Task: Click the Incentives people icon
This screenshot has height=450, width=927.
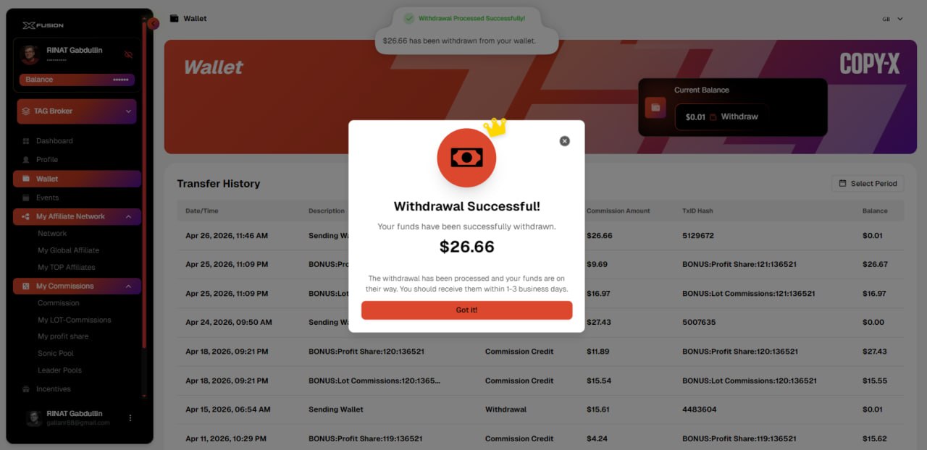Action: (26, 389)
